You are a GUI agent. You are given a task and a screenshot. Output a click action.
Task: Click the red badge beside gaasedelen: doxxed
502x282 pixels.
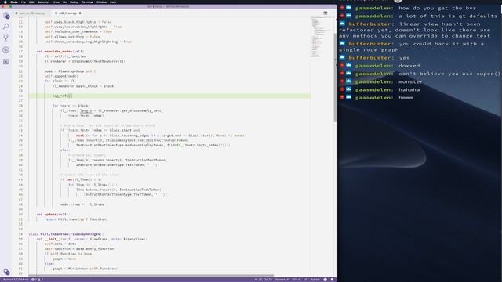click(x=342, y=65)
